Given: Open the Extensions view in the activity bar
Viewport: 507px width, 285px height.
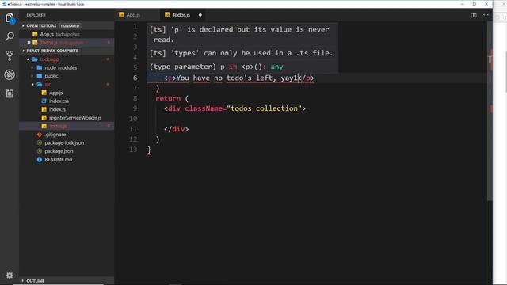Looking at the screenshot, I should pyautogui.click(x=10, y=93).
